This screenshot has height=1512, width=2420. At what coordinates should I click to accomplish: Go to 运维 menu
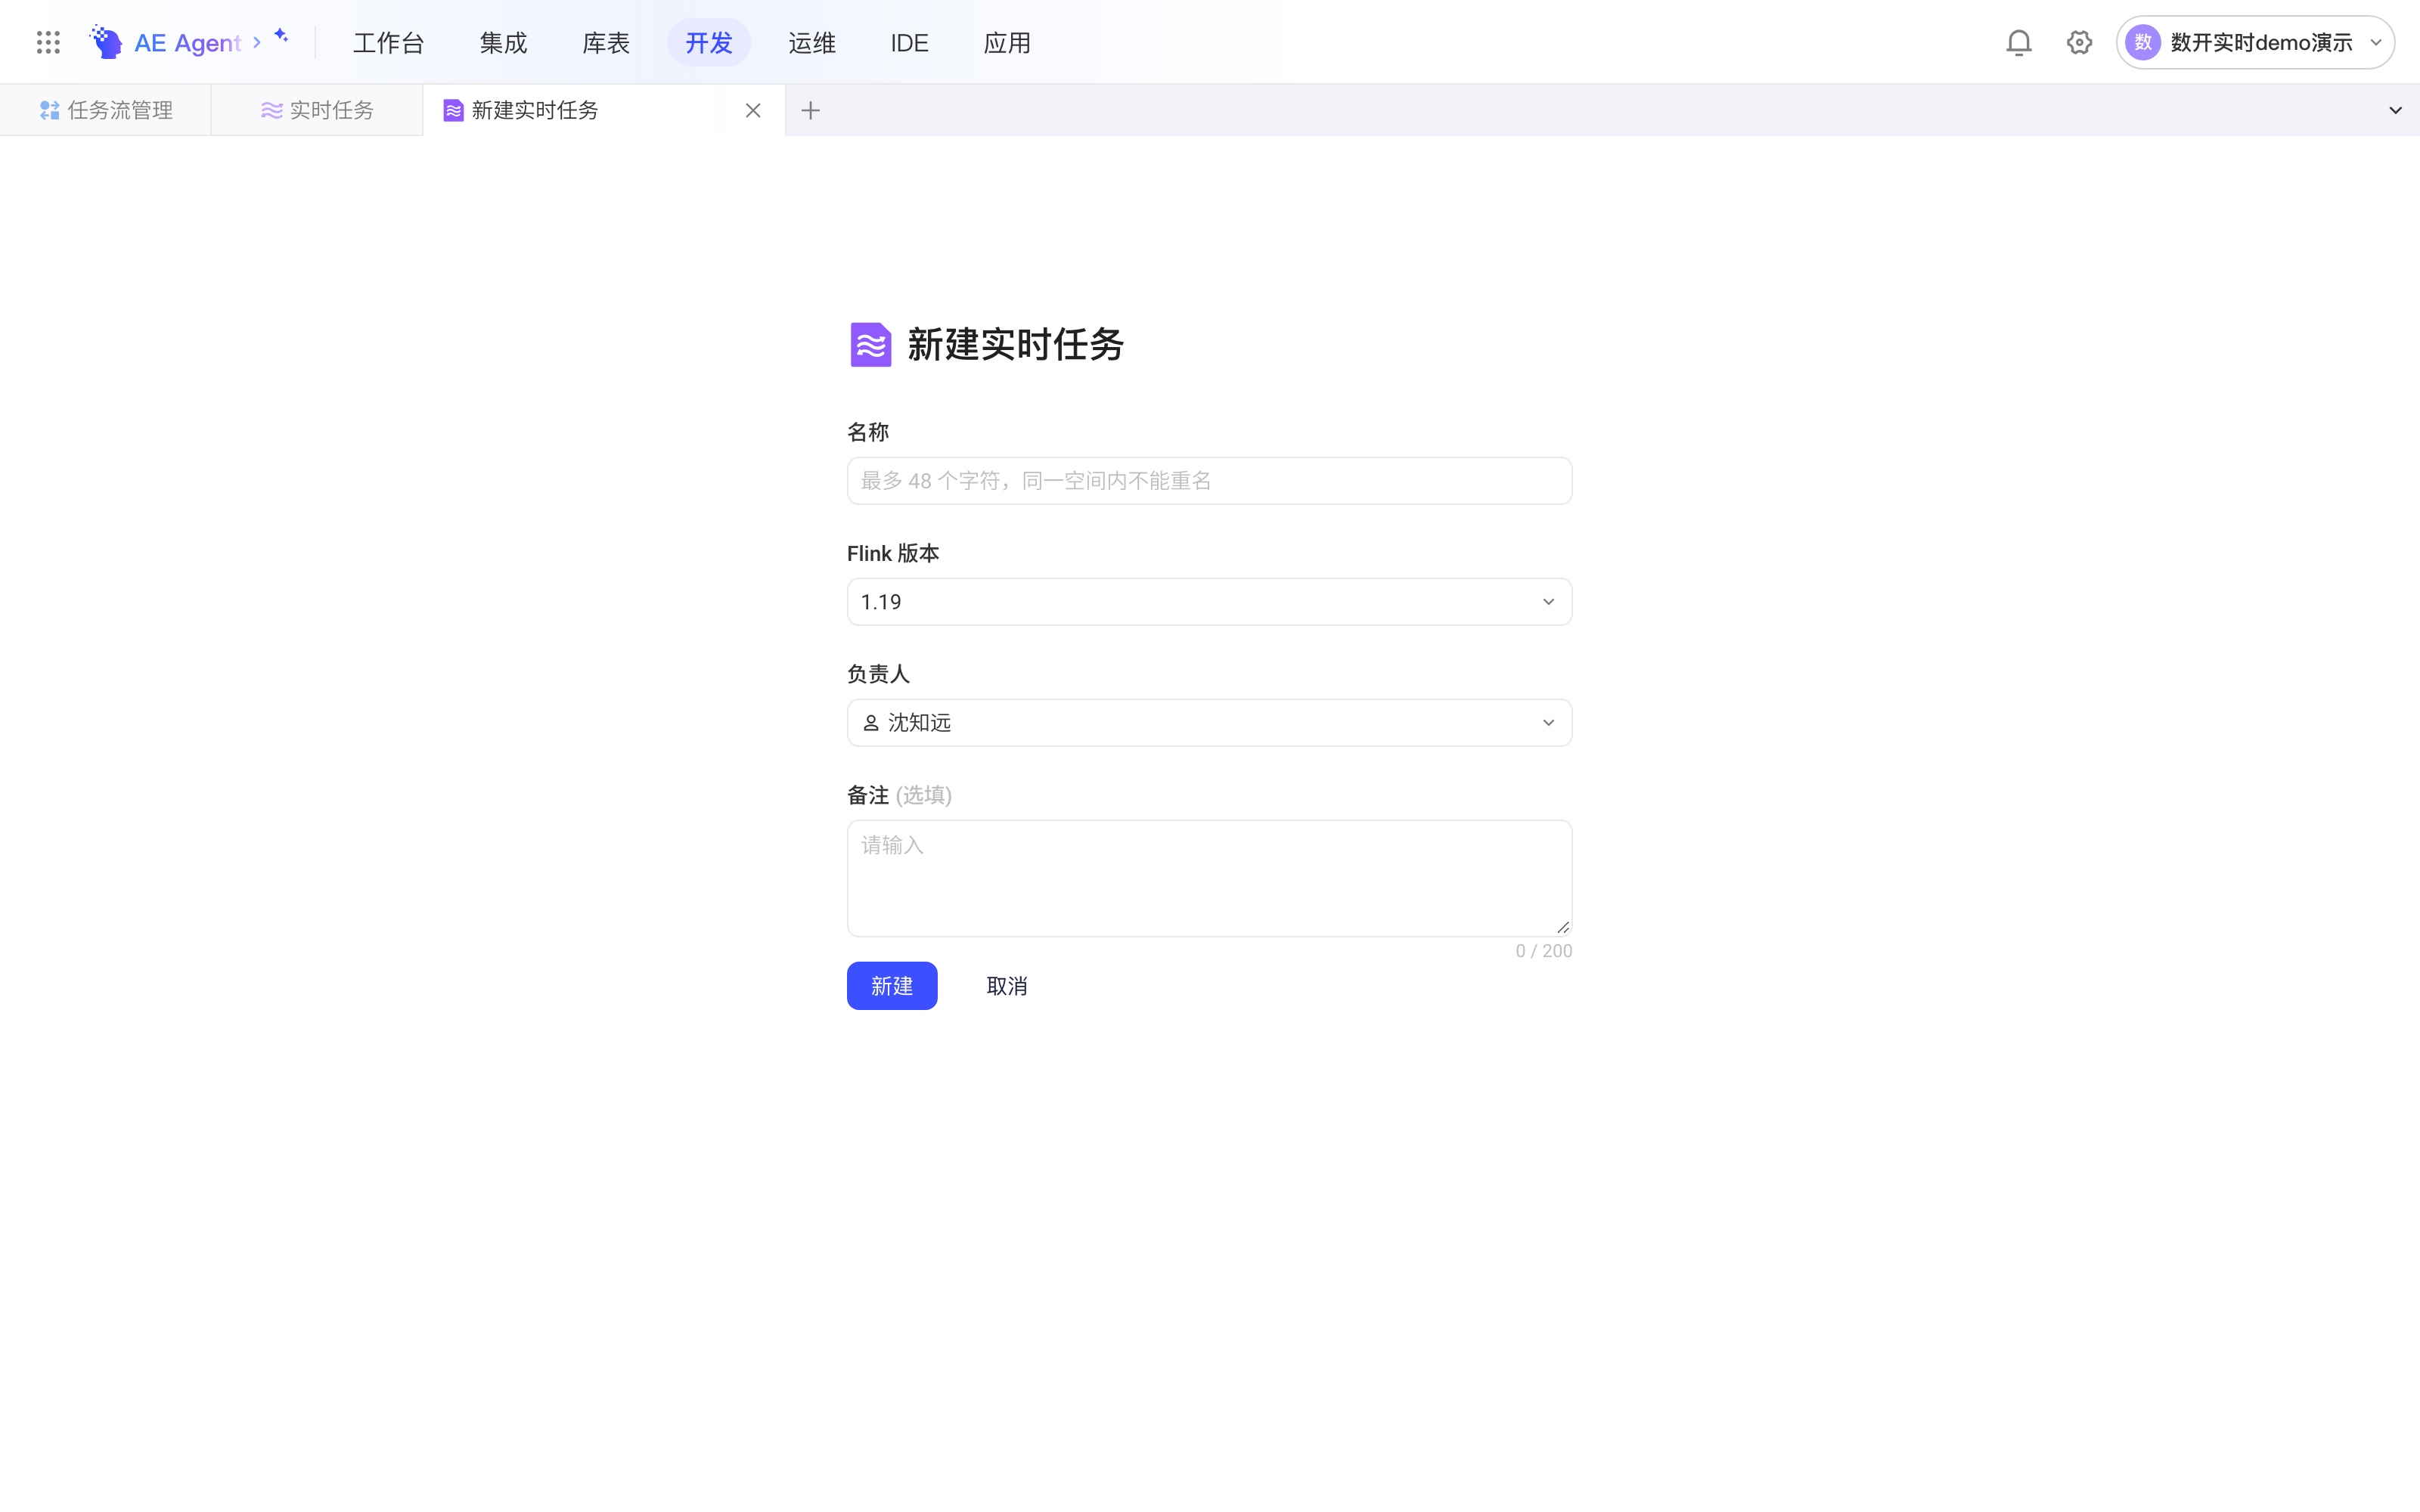coord(812,42)
